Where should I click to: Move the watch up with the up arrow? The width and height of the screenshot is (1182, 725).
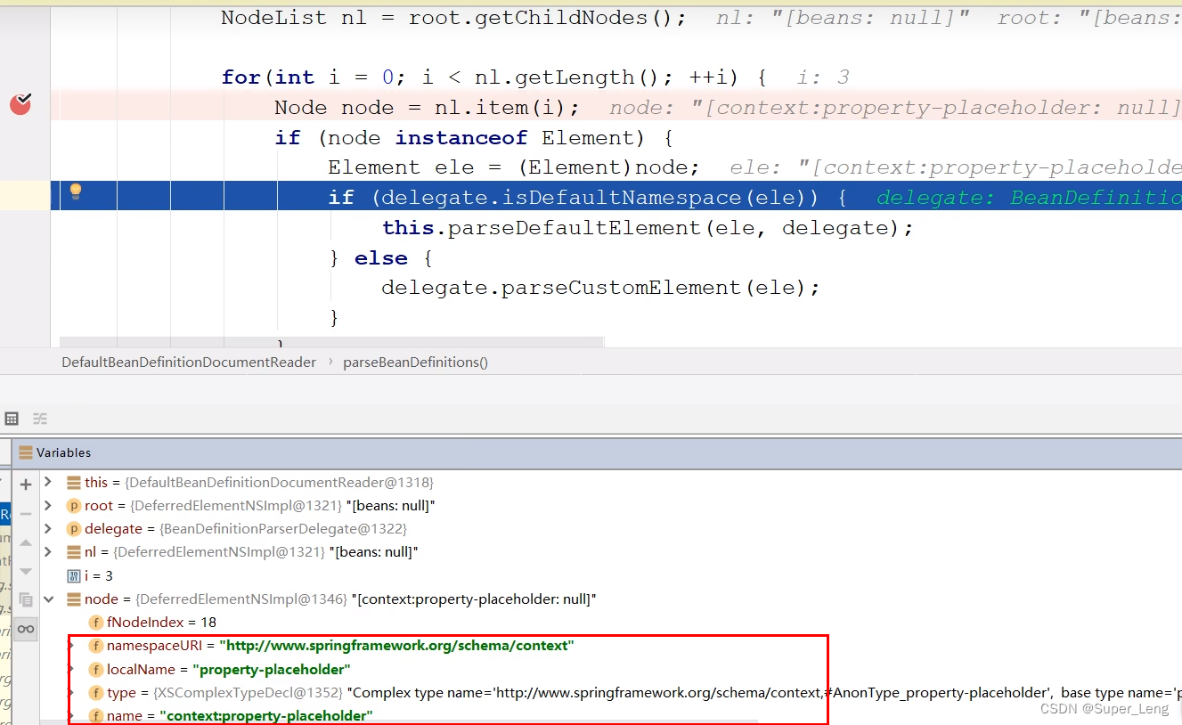26,542
